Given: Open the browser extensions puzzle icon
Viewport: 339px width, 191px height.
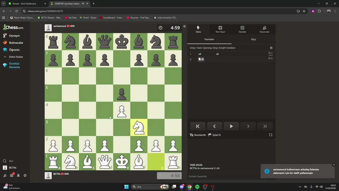Looking at the screenshot, I should point(319,11).
